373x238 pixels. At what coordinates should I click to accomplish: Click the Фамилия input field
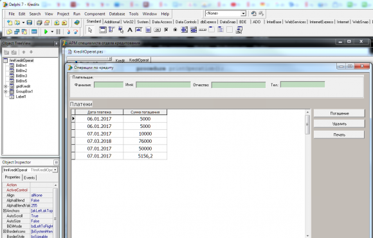pos(109,85)
